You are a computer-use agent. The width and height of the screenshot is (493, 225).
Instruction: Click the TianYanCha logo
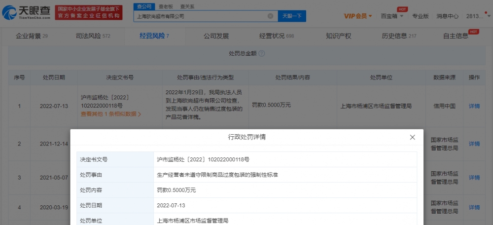point(26,13)
